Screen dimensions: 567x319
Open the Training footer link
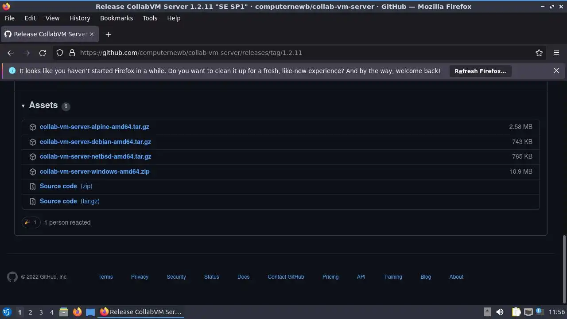[393, 277]
